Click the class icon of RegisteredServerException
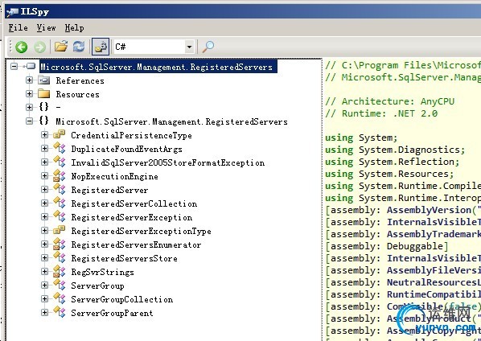Image resolution: width=481 pixels, height=341 pixels. pyautogui.click(x=60, y=216)
